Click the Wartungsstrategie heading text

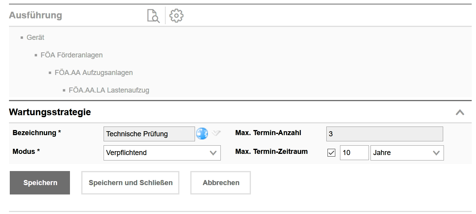pyautogui.click(x=50, y=112)
